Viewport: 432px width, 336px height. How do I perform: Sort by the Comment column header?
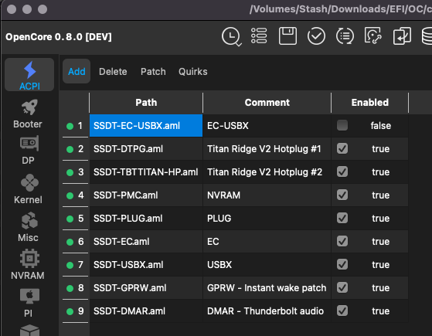(267, 103)
